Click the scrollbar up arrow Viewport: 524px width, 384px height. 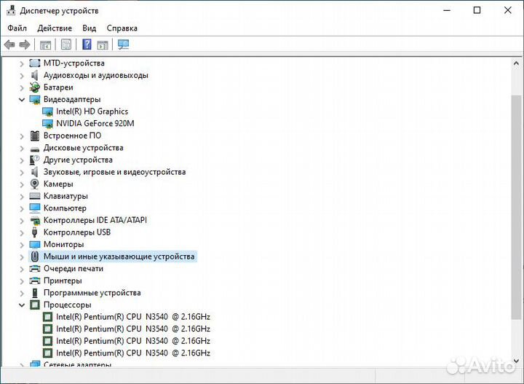click(x=516, y=63)
